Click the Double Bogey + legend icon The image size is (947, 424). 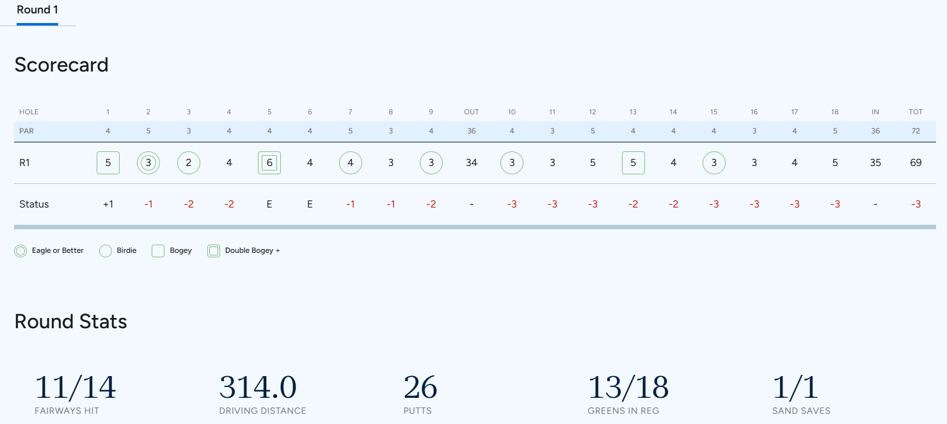[214, 251]
